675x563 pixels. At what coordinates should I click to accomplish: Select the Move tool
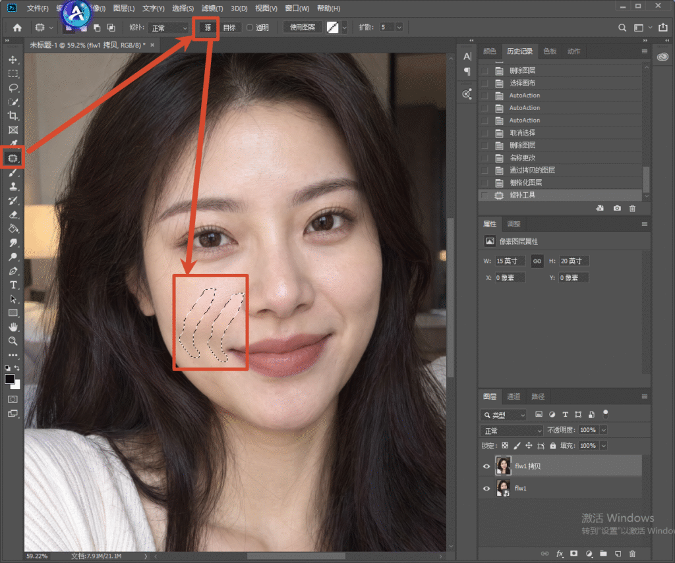[x=13, y=60]
